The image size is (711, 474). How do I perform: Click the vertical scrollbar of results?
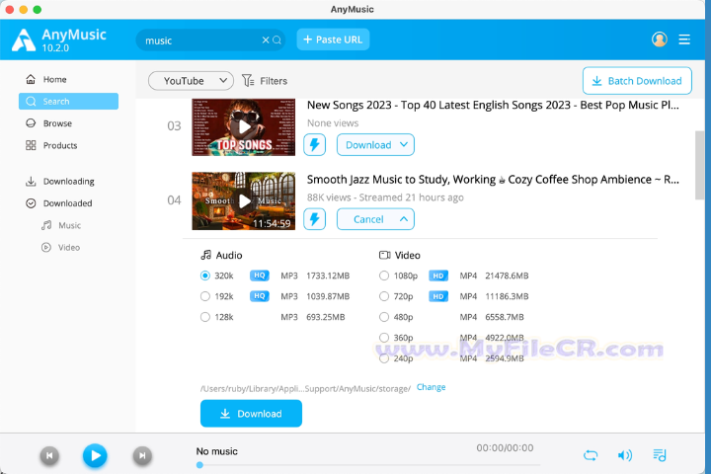click(700, 165)
